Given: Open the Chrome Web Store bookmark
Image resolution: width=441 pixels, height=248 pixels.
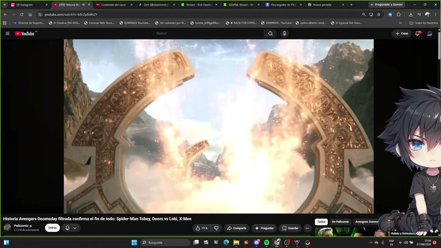Looking at the screenshot, I should tap(99, 23).
